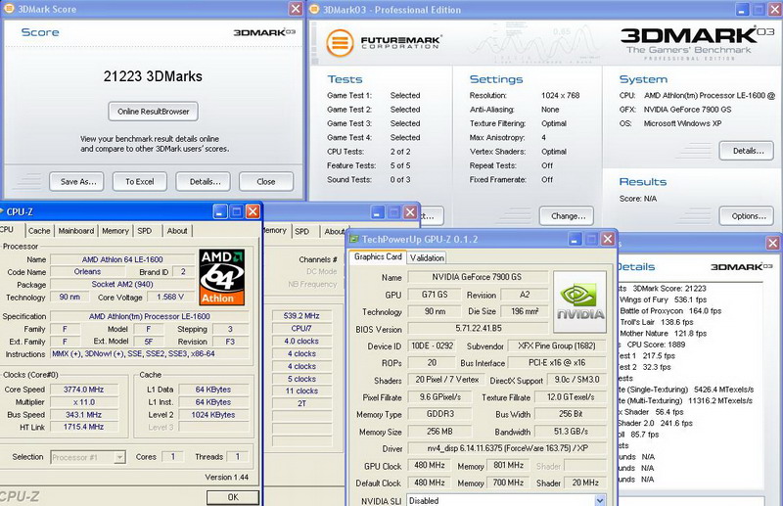Viewport: 783px width, 506px height.
Task: Click Change... settings button in 3DMark03
Action: pos(567,215)
